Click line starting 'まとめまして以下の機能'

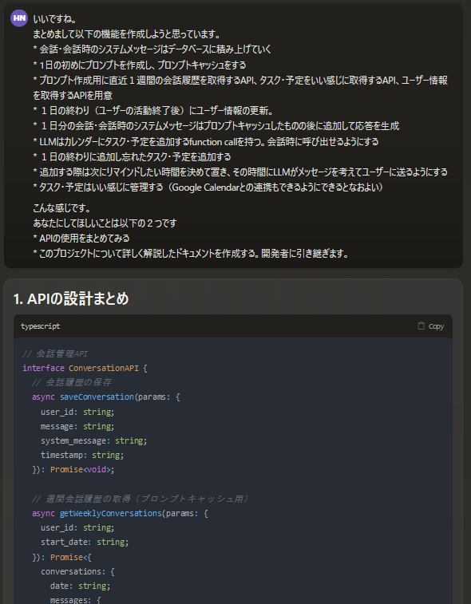coord(127,34)
